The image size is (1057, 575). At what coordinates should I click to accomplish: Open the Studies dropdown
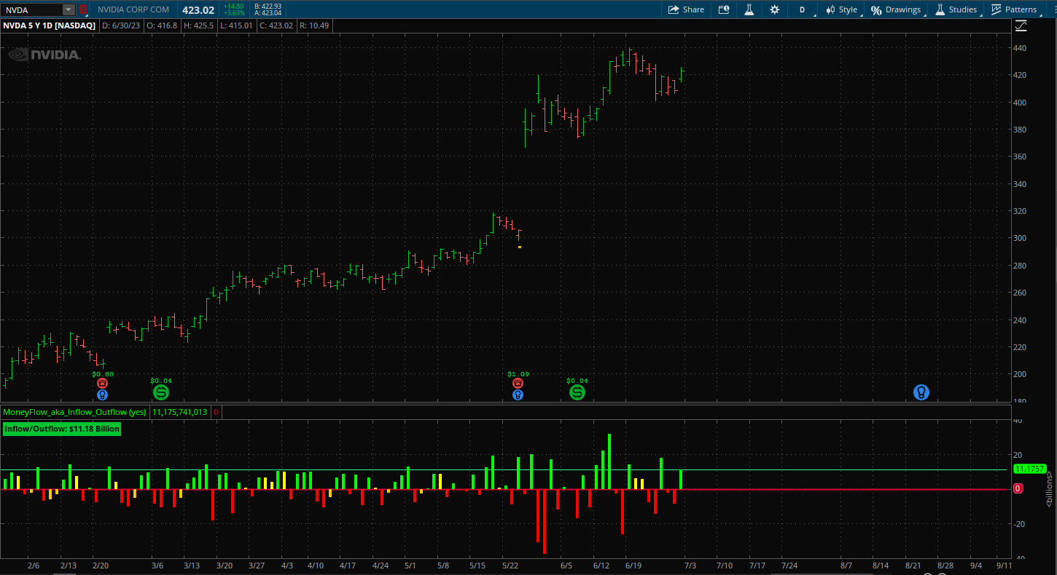(x=956, y=9)
